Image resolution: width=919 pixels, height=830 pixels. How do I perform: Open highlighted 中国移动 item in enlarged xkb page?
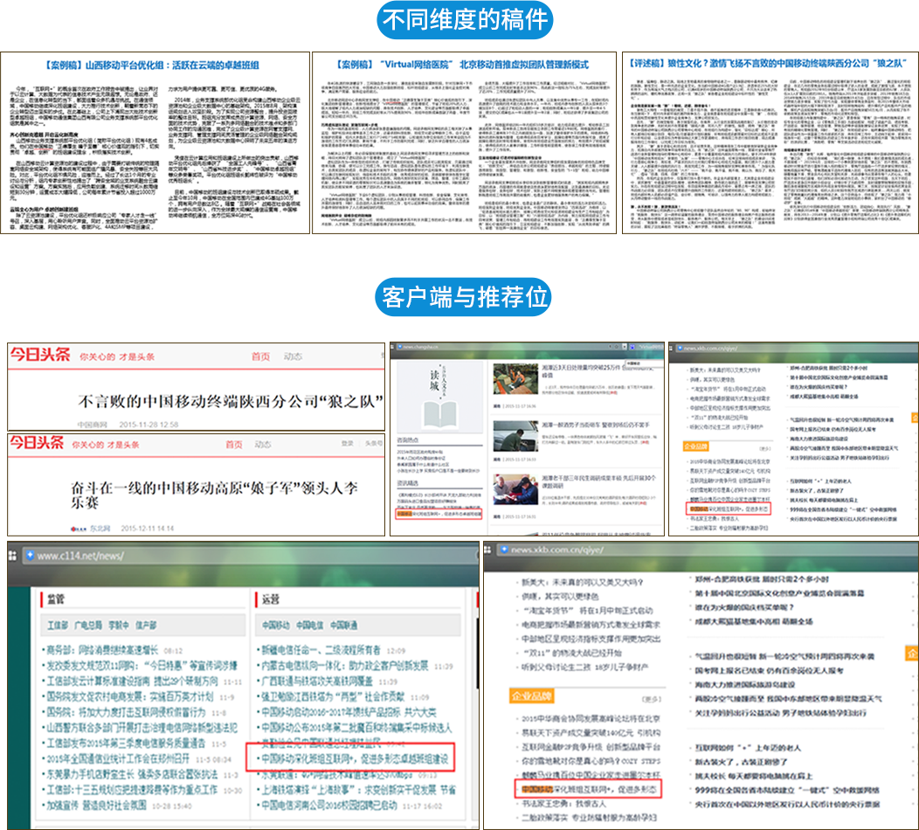point(589,790)
